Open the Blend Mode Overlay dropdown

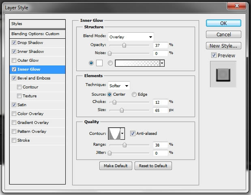tap(131, 37)
